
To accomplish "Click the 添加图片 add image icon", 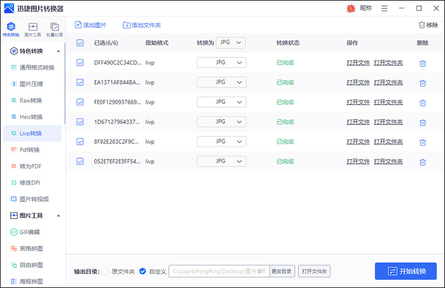I will (78, 25).
